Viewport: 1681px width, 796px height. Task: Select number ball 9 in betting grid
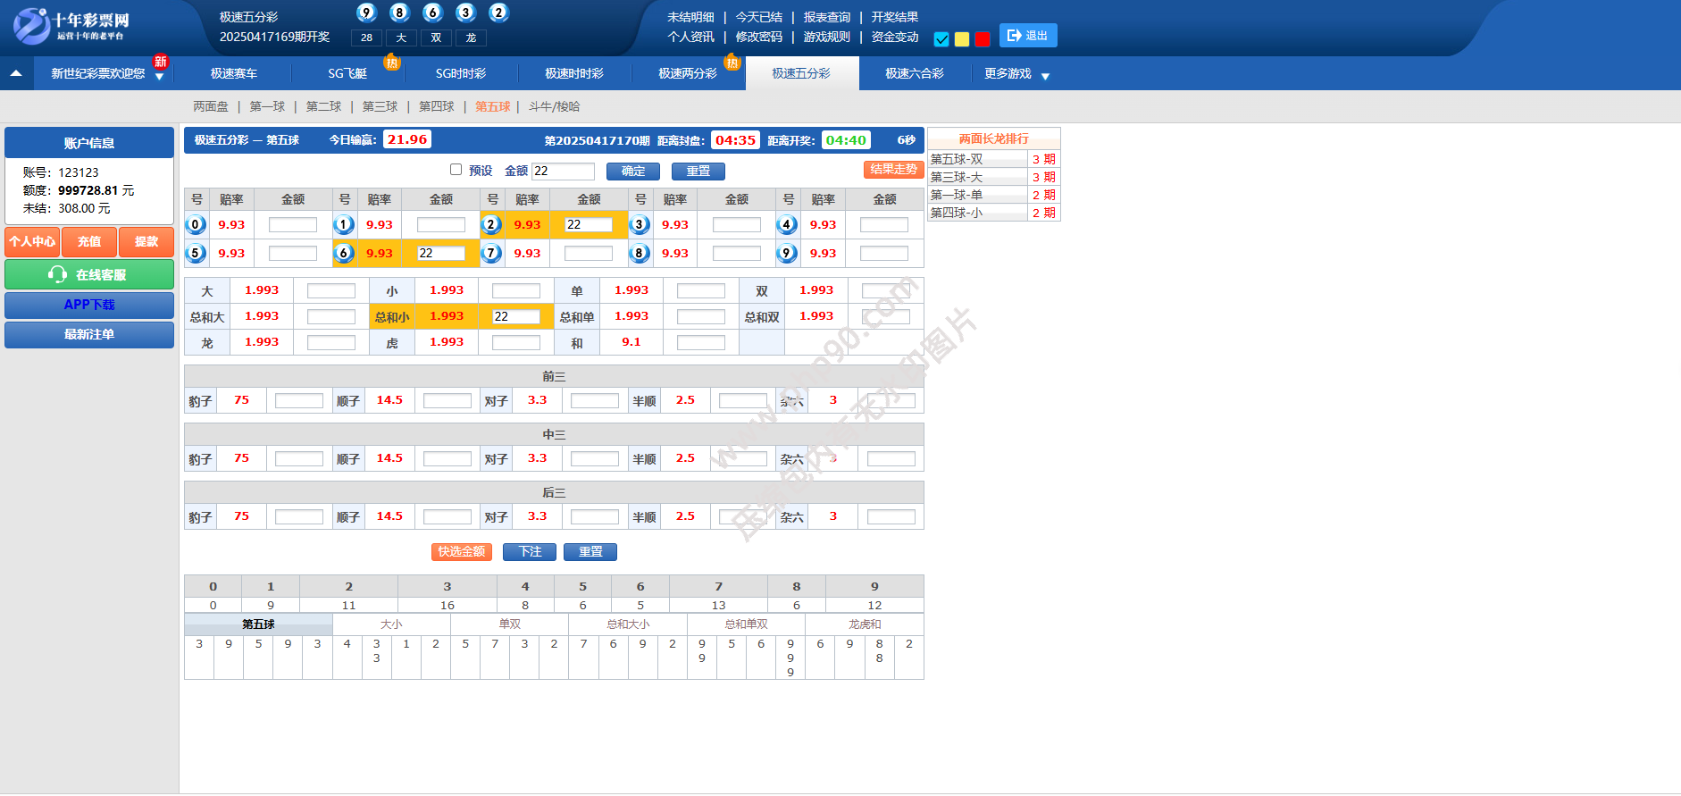786,254
